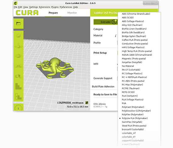Choose PC-Max (Polymaker) material
The height and width of the screenshot is (148, 173).
coord(139,85)
